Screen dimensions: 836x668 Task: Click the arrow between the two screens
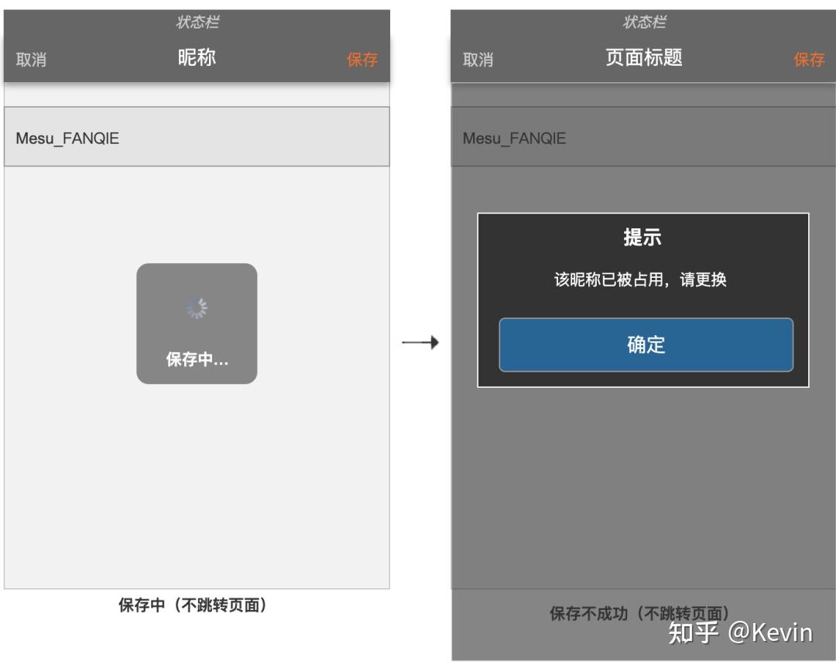[422, 341]
